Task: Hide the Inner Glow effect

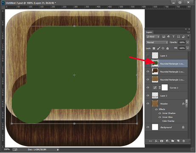Action: tap(160, 117)
